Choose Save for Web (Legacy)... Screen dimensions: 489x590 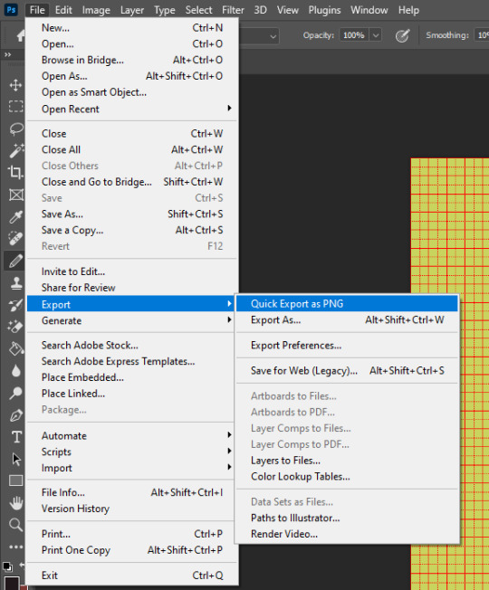(347, 371)
